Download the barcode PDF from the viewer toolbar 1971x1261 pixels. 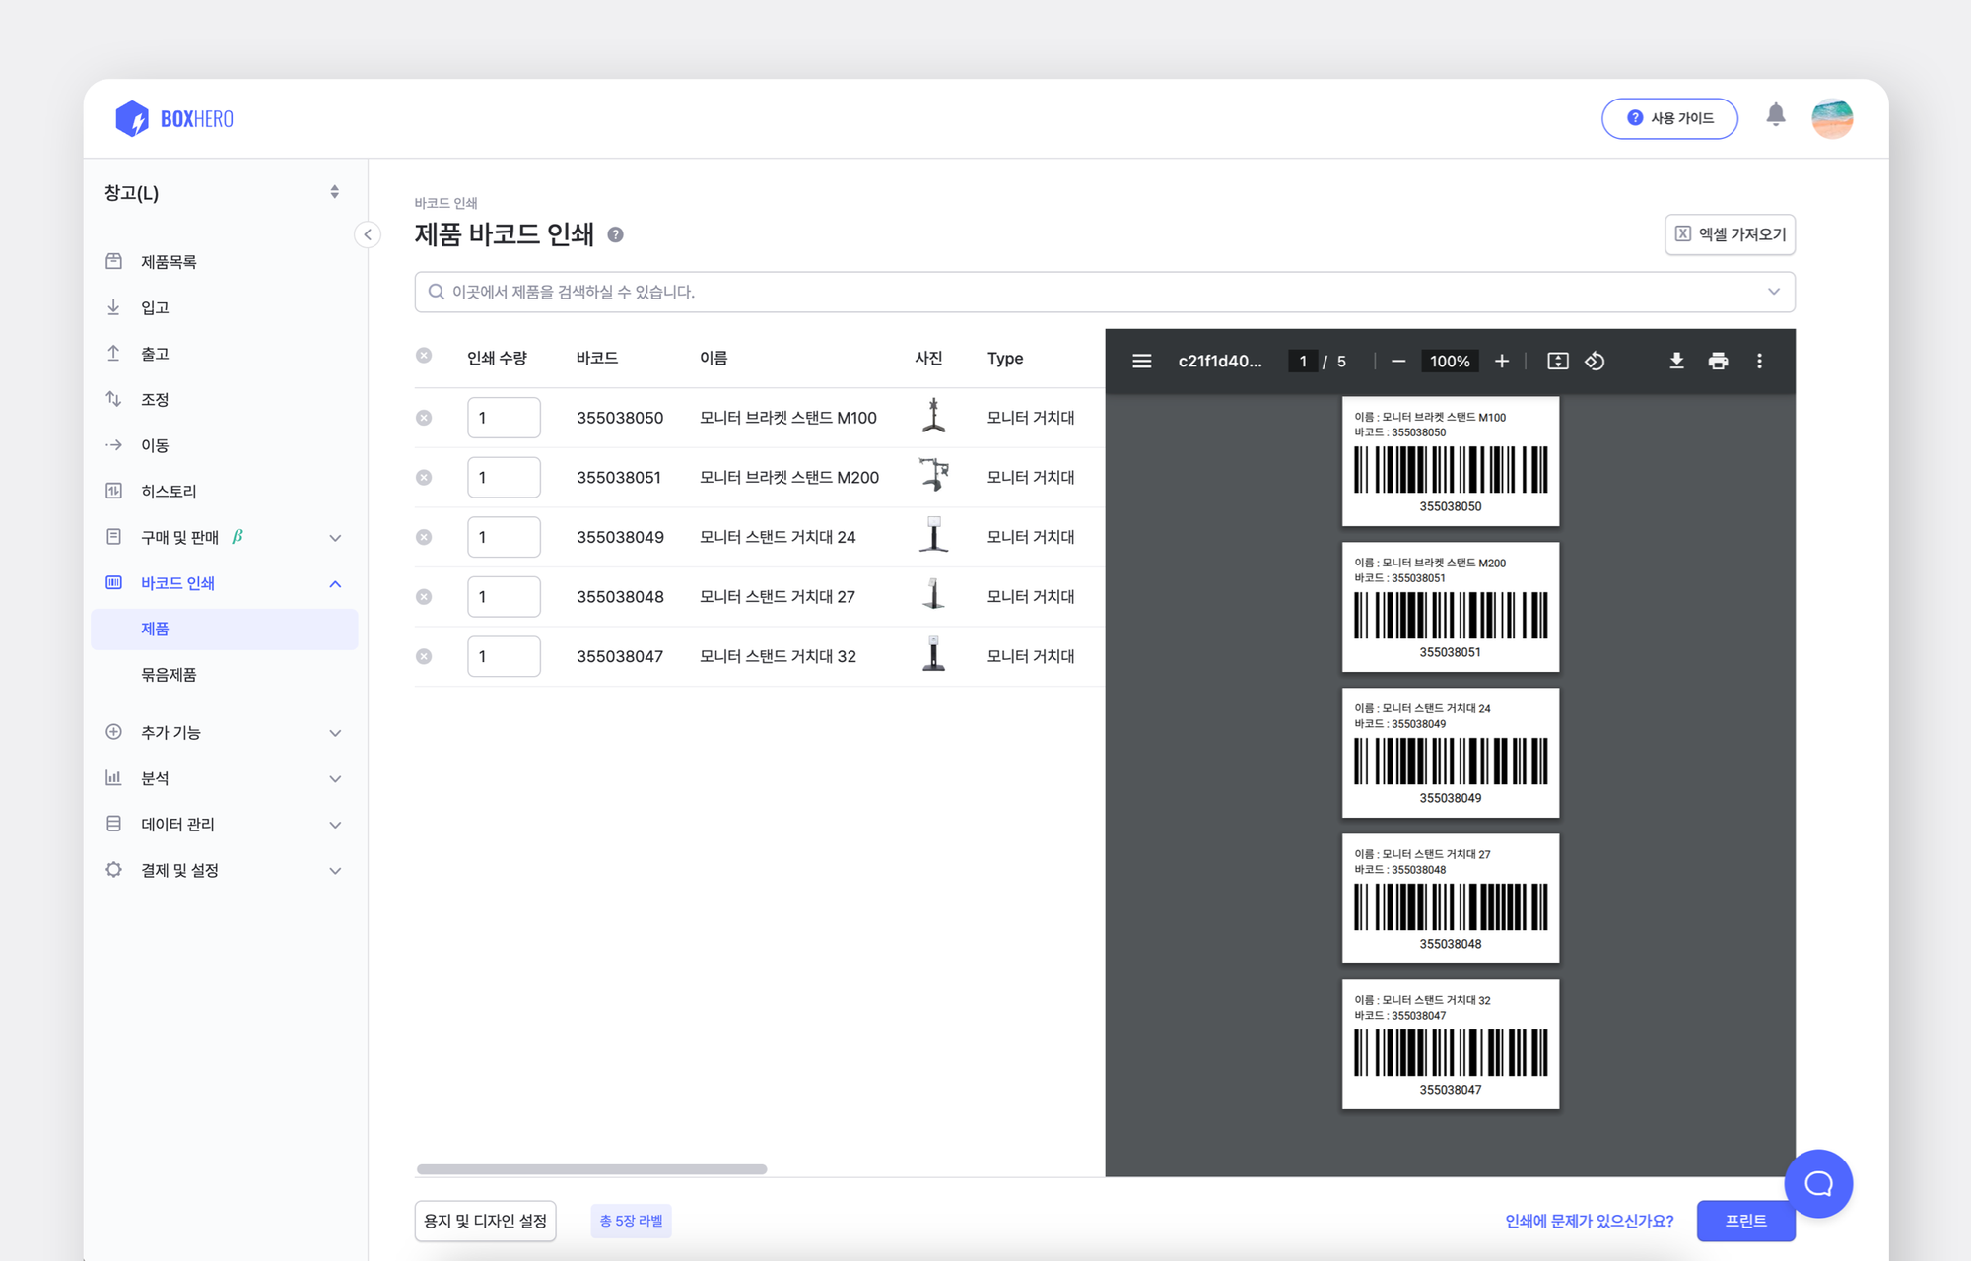(x=1676, y=361)
